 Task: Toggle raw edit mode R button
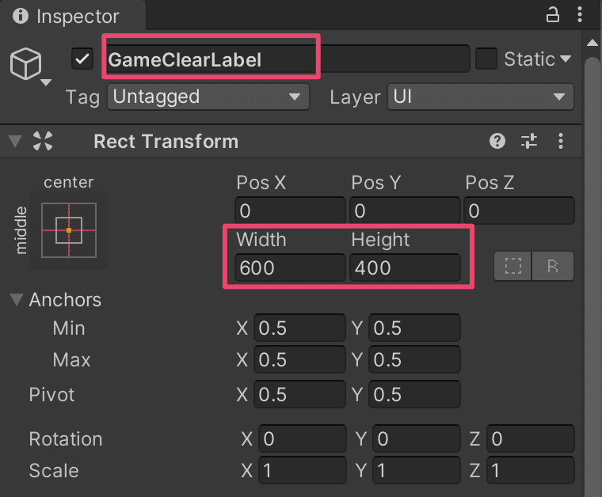(x=553, y=267)
